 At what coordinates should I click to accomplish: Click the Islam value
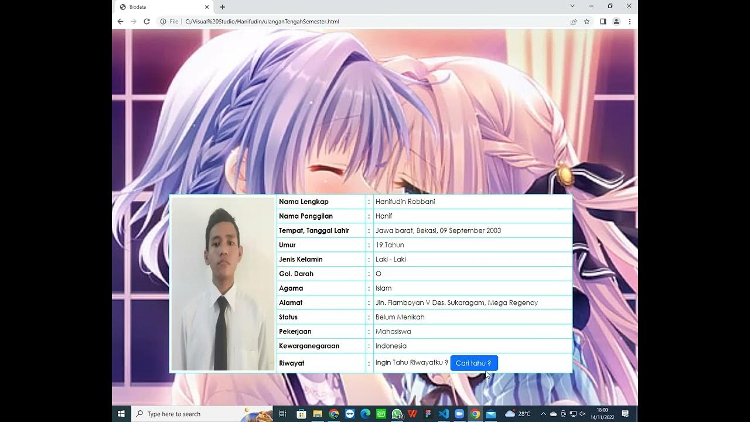383,288
